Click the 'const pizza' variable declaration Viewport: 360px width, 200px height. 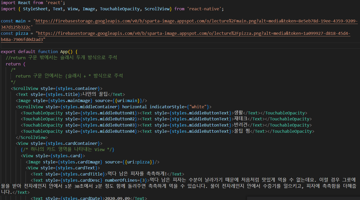pos(14,33)
